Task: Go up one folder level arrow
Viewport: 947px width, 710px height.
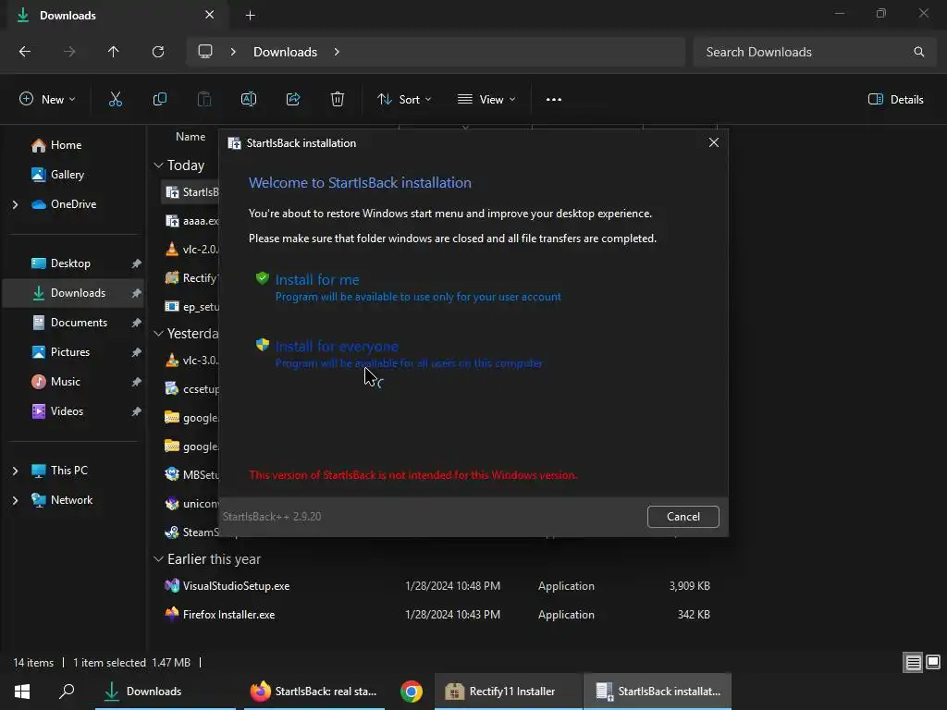Action: pos(114,52)
